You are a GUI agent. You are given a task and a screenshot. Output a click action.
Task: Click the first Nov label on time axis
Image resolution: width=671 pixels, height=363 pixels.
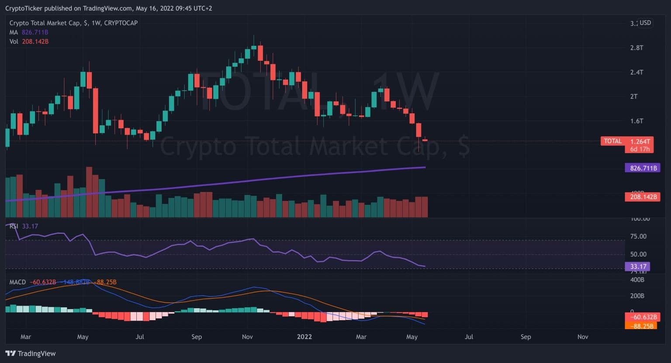tap(247, 337)
